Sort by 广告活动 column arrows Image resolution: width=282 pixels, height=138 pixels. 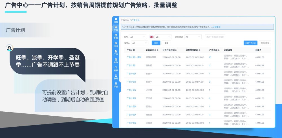(219, 50)
